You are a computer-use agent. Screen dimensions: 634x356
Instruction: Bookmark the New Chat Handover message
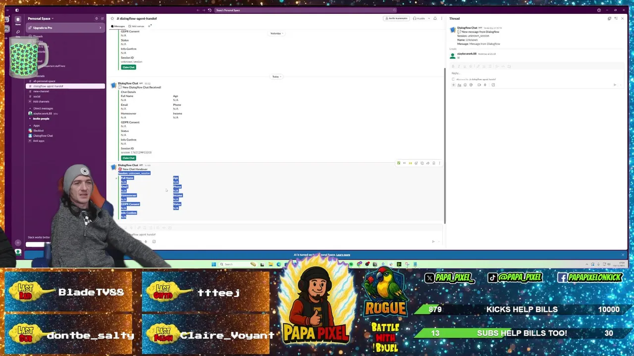[x=434, y=163]
